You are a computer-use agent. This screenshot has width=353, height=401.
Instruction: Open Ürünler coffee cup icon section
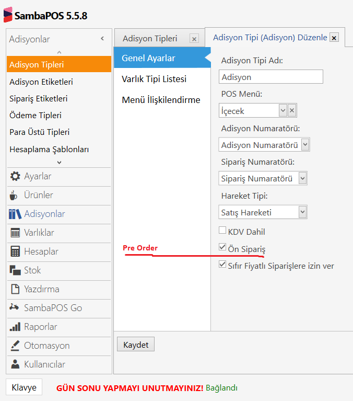14,196
